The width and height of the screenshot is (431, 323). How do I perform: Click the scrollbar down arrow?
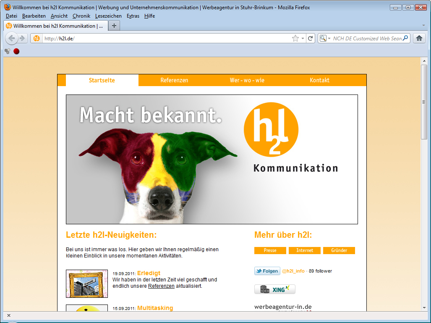[424, 308]
